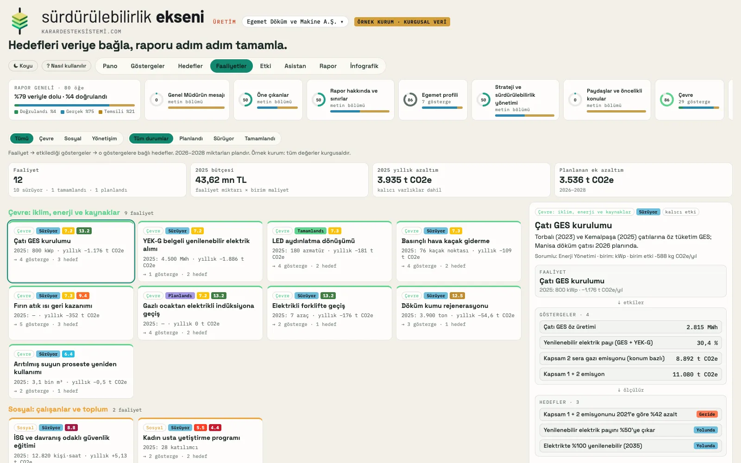Open the YEK-G belgeli yenilenebilir elektrik alımı card
Screen dimensions: 741x463
(x=200, y=251)
